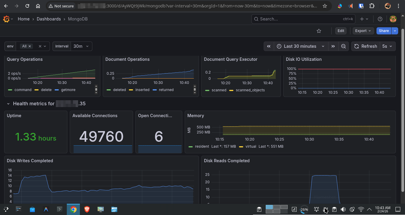Navigate to Dashboards via the breadcrumb

[49, 19]
